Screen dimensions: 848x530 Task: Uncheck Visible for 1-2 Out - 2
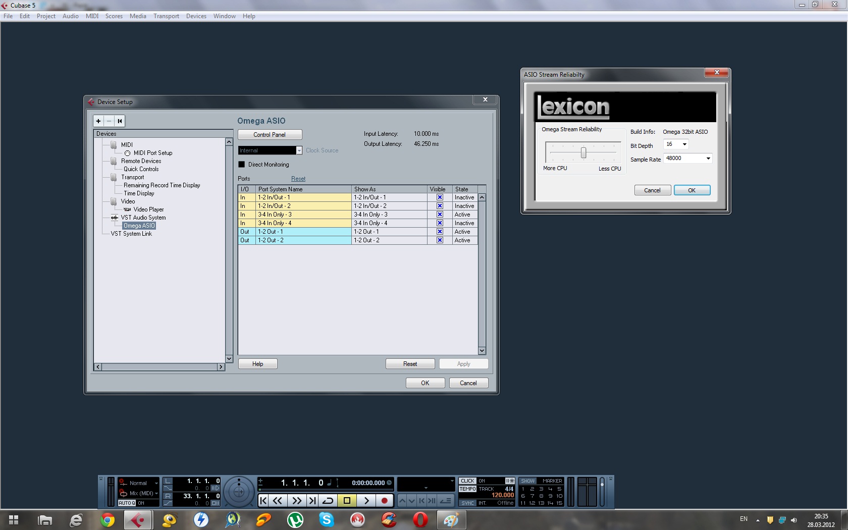440,240
